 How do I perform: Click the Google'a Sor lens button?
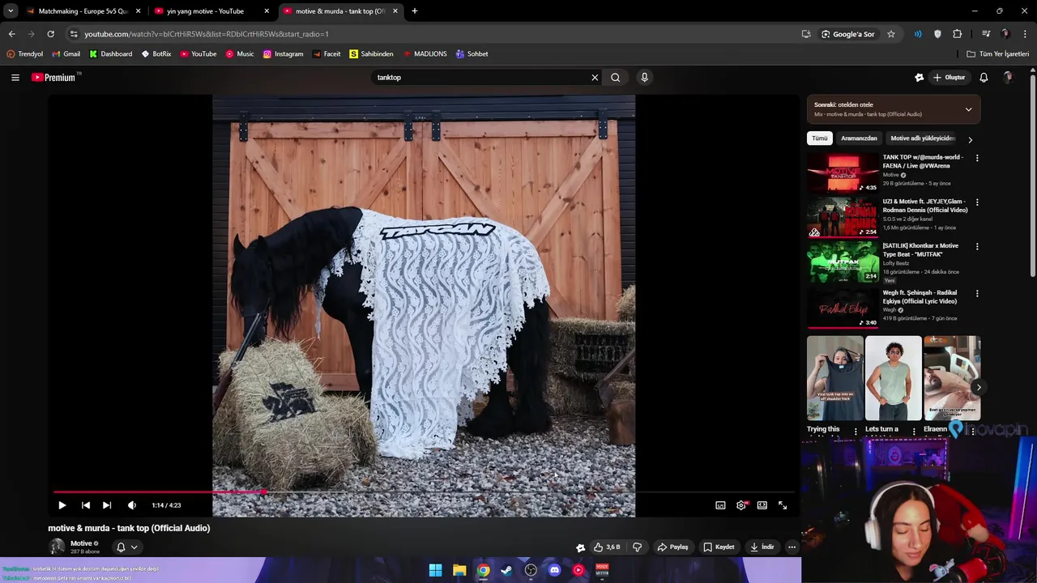pyautogui.click(x=848, y=34)
